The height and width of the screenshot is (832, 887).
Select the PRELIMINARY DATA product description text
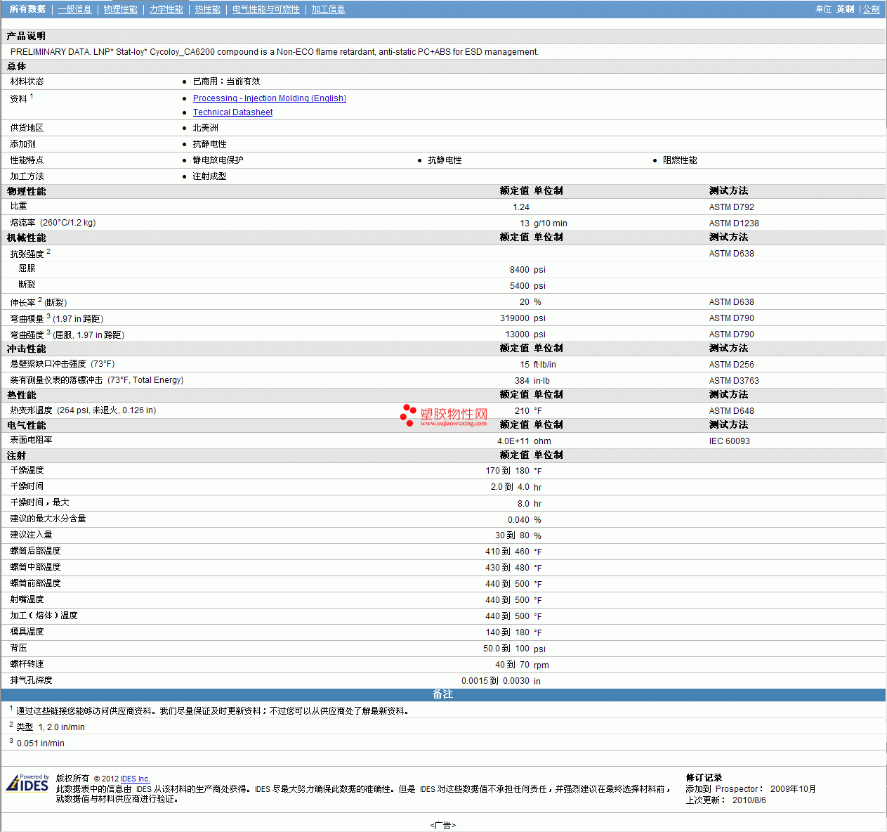tap(275, 52)
